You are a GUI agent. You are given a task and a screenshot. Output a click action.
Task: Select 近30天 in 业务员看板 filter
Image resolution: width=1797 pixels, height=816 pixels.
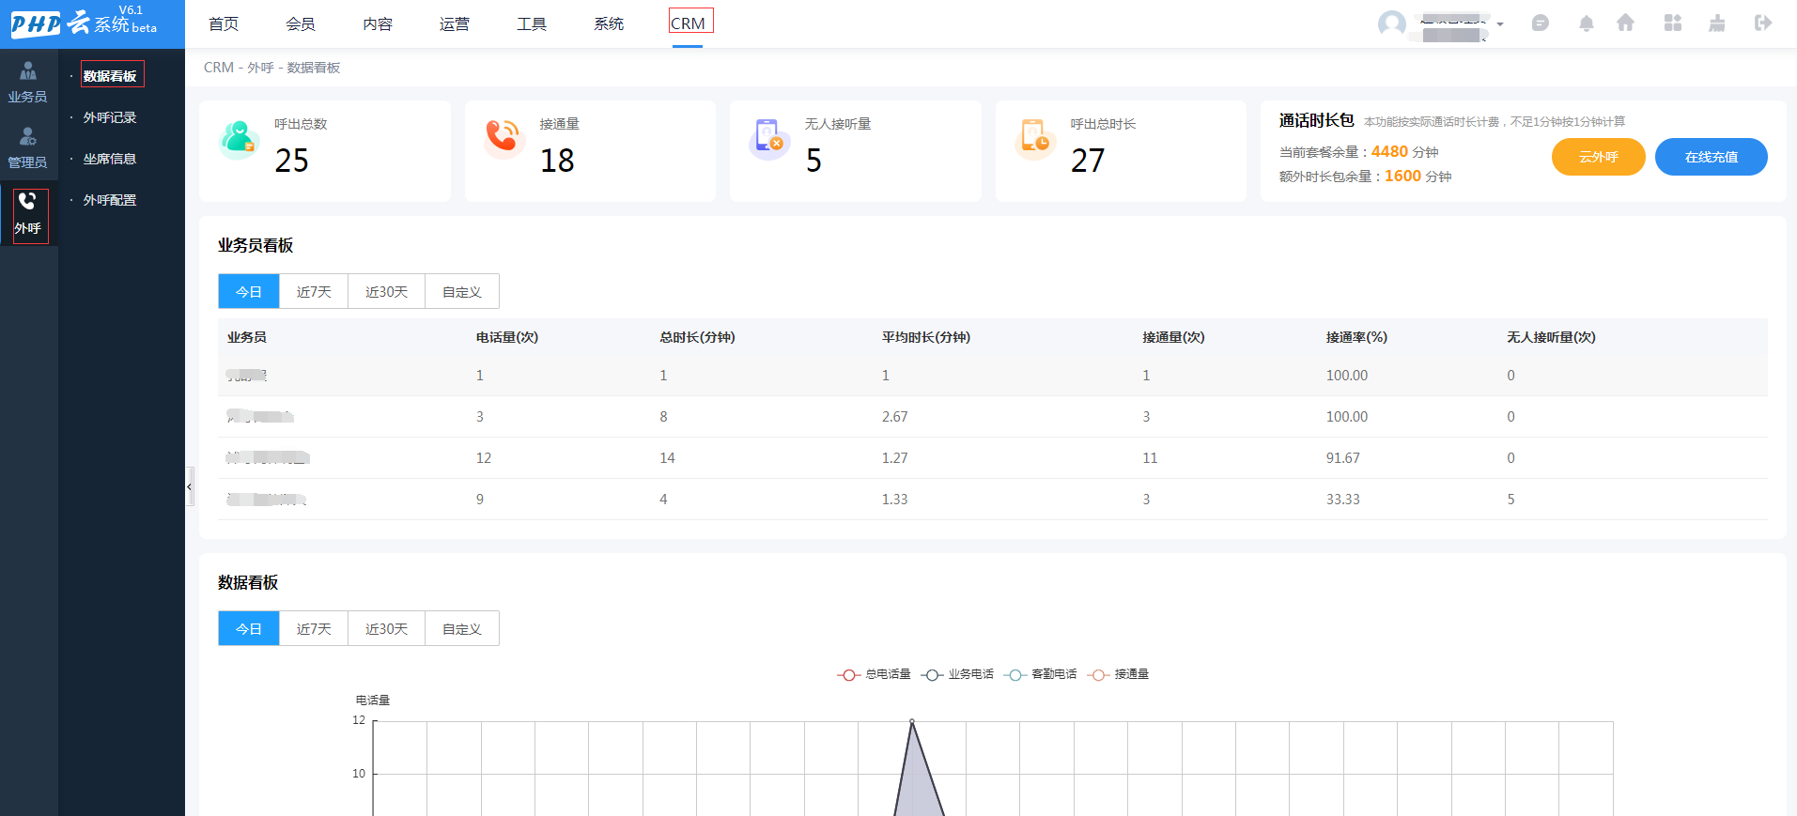tap(387, 292)
